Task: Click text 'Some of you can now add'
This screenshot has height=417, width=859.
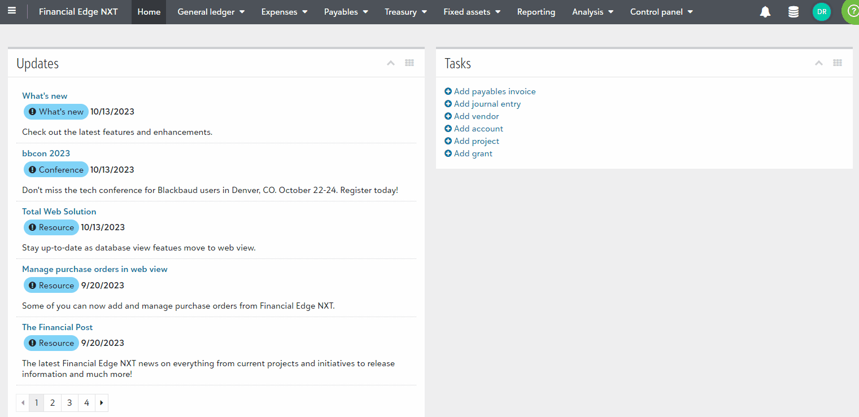Action: click(x=178, y=306)
